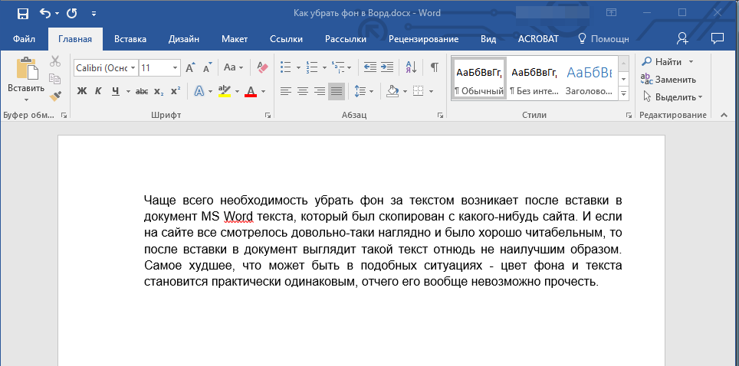The image size is (739, 366).
Task: Switch to the Вставка tab
Action: [130, 38]
